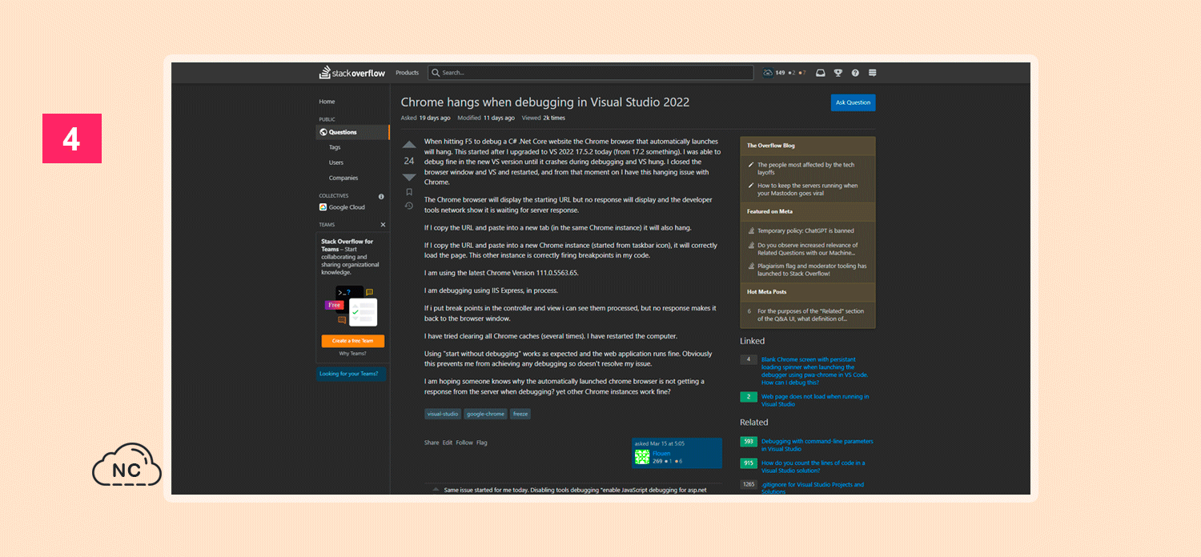Open meta post about Related Questions relevance
The image size is (1201, 557).
pyautogui.click(x=807, y=249)
